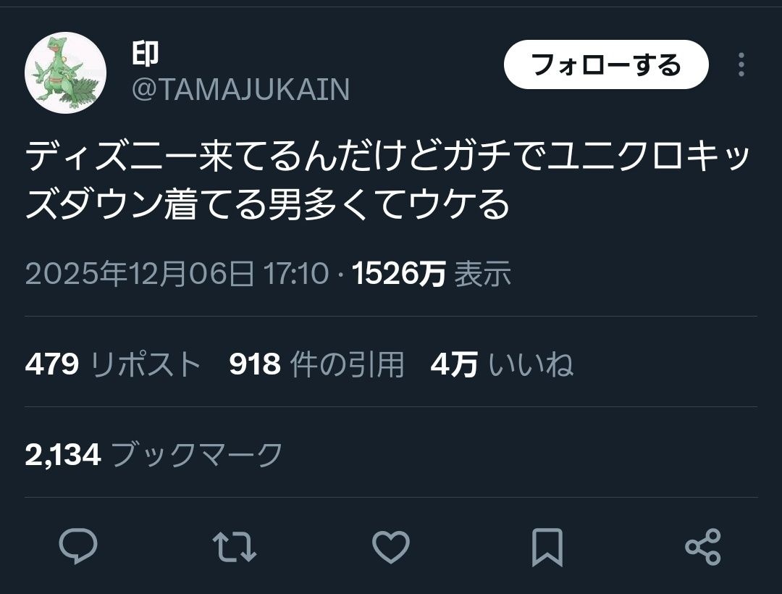This screenshot has height=594, width=782.
Task: Show the 4万 いいね likes list
Action: (x=502, y=364)
